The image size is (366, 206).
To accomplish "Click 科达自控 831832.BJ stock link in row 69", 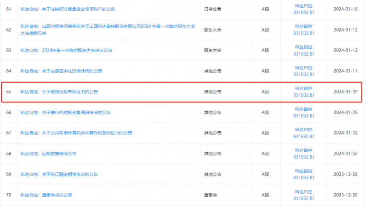I will point(303,174).
